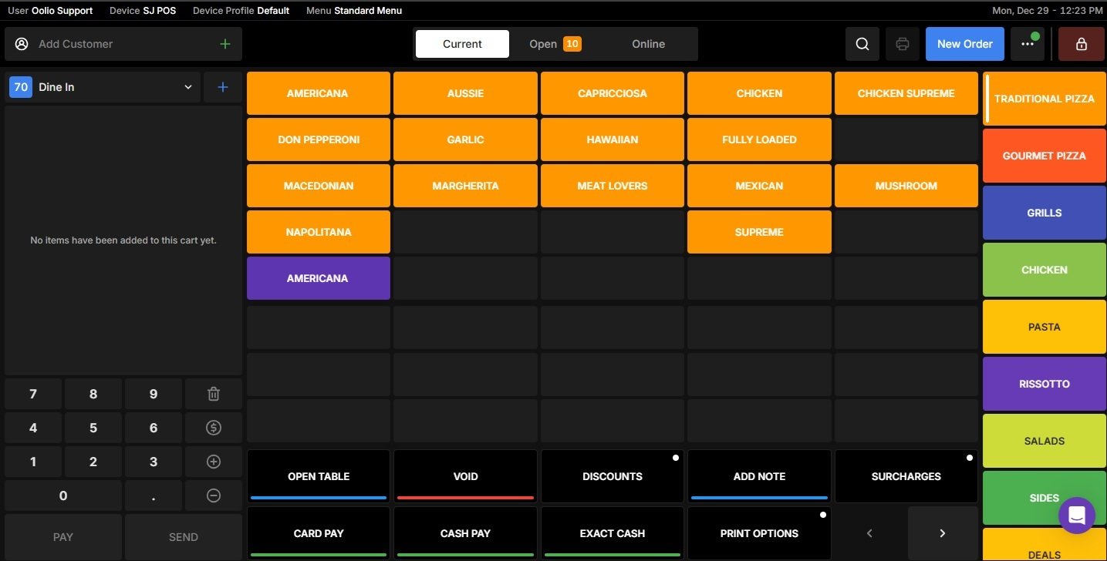Image resolution: width=1107 pixels, height=561 pixels.
Task: Click the minus circle icon on the keypad
Action: coord(213,495)
